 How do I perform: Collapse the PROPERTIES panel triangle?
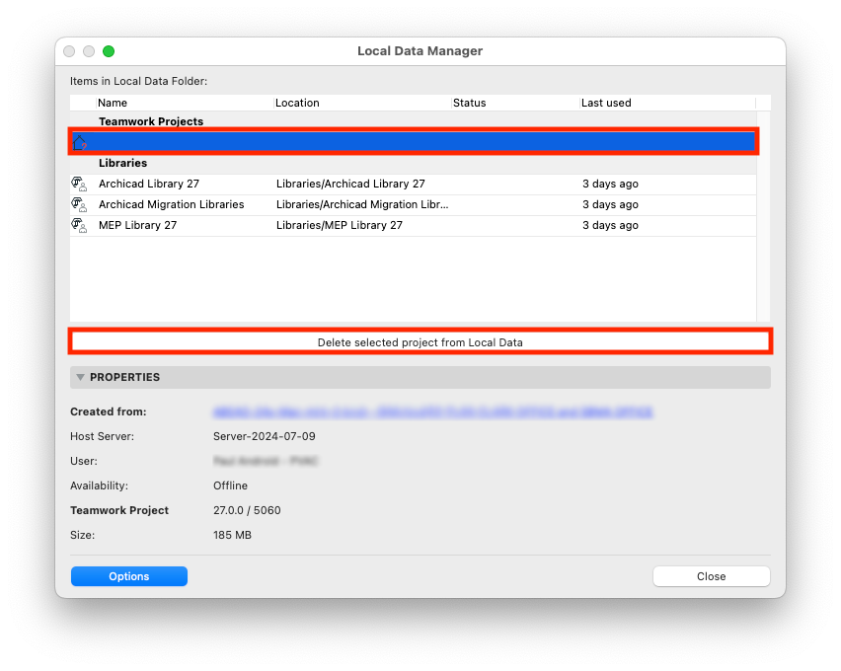[x=81, y=377]
